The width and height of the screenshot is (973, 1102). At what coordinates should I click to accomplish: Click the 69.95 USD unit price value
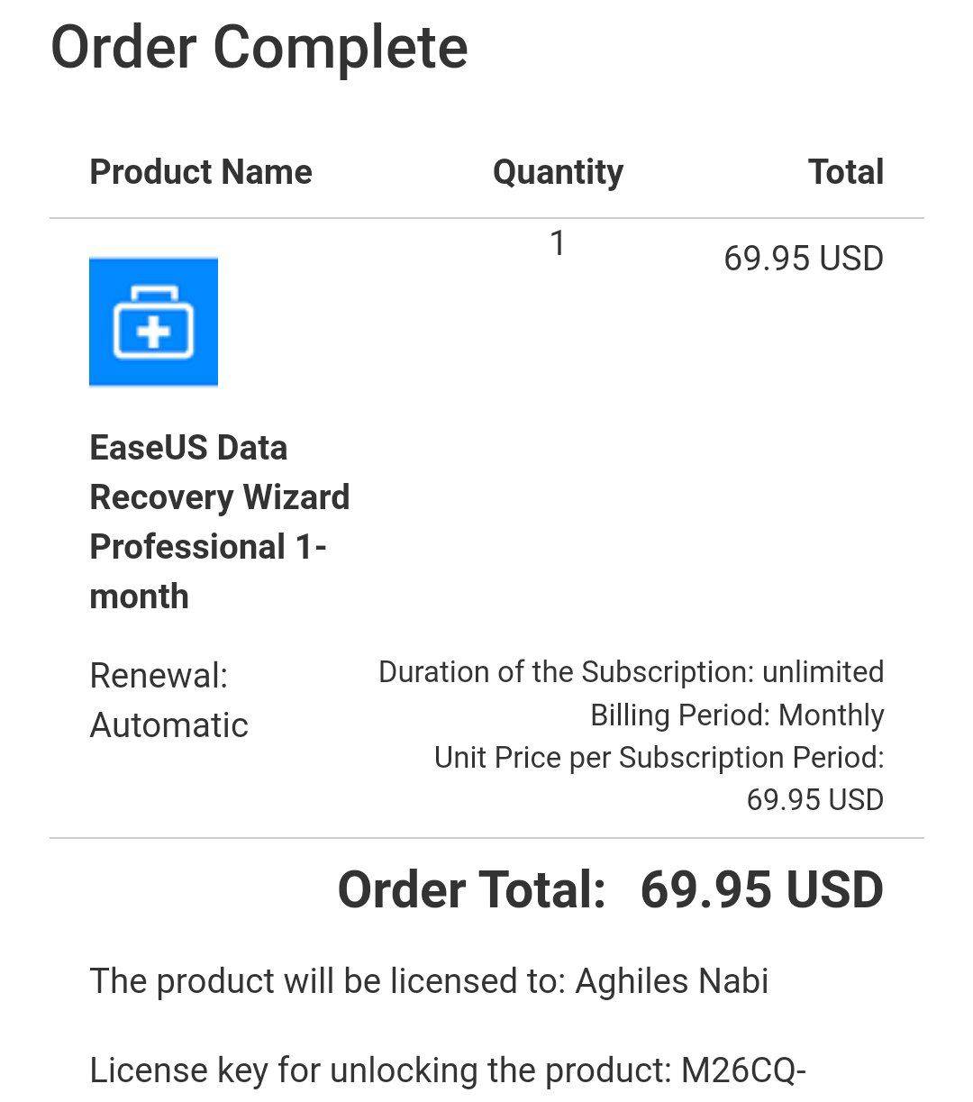coord(814,800)
